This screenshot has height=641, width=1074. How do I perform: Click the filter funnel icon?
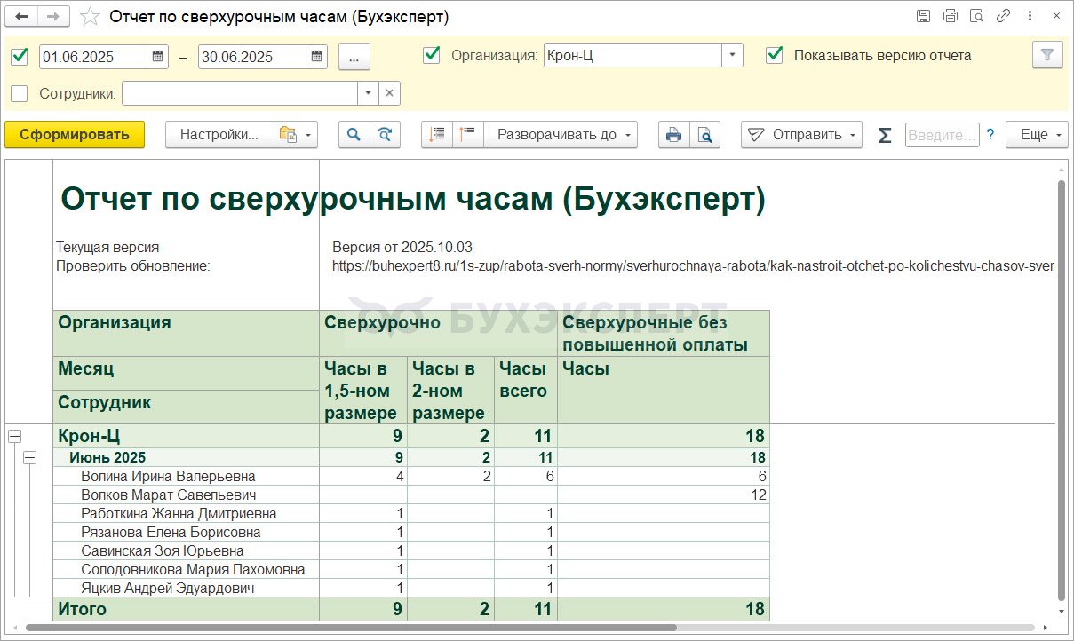[x=1047, y=55]
